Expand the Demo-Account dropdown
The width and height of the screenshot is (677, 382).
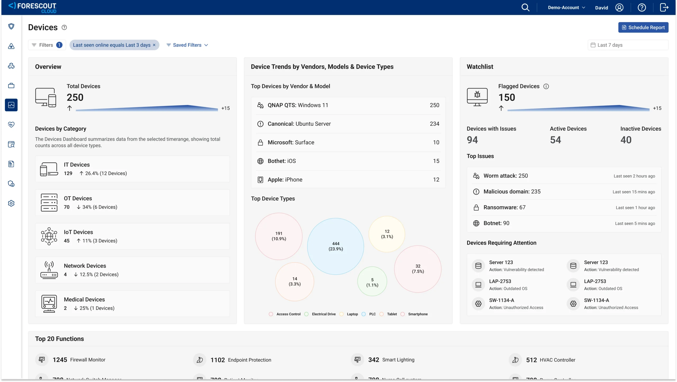tap(566, 8)
